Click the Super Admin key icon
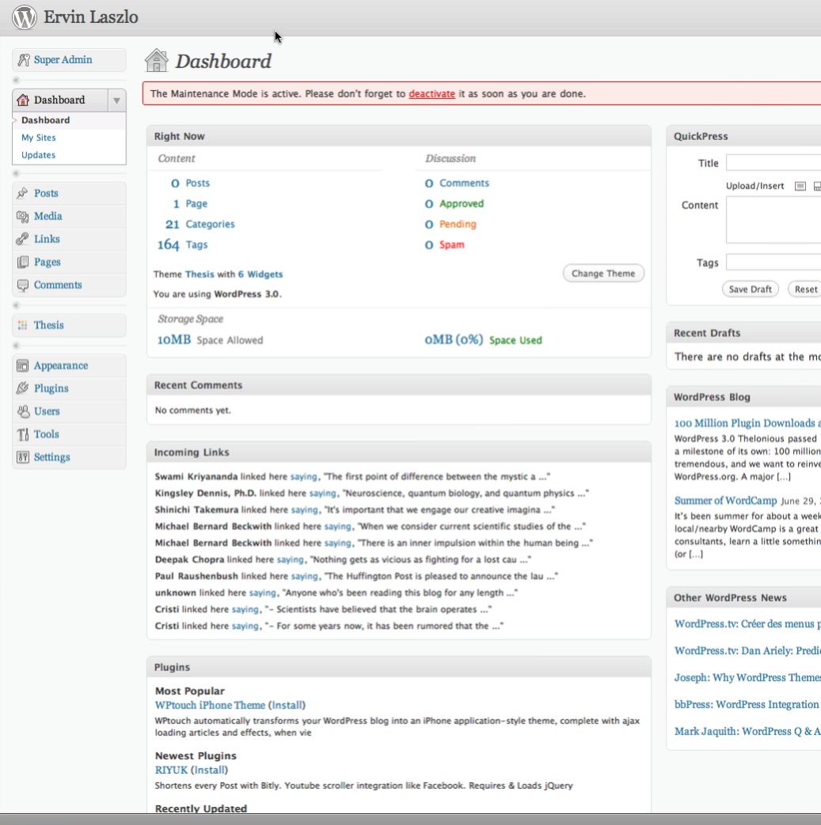Image resolution: width=821 pixels, height=825 pixels. [23, 59]
